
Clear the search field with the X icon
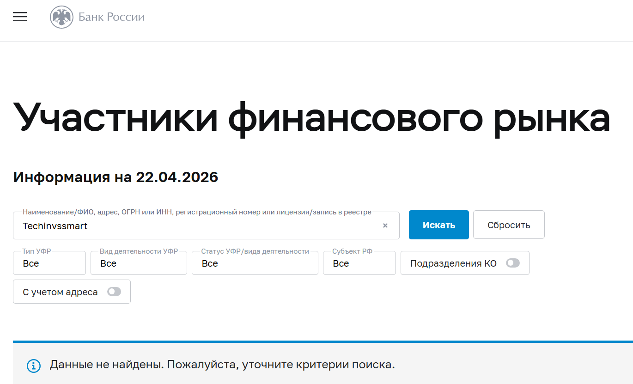(385, 226)
